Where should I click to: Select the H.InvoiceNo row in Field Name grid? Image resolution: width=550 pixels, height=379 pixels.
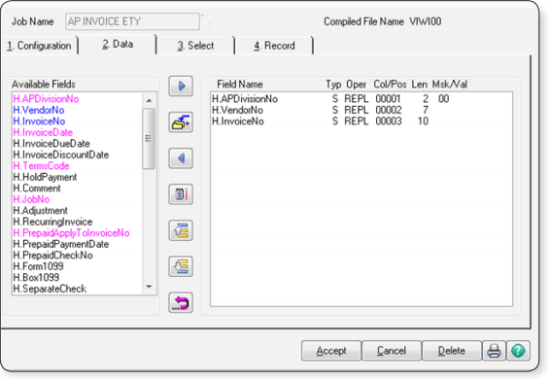pos(361,121)
